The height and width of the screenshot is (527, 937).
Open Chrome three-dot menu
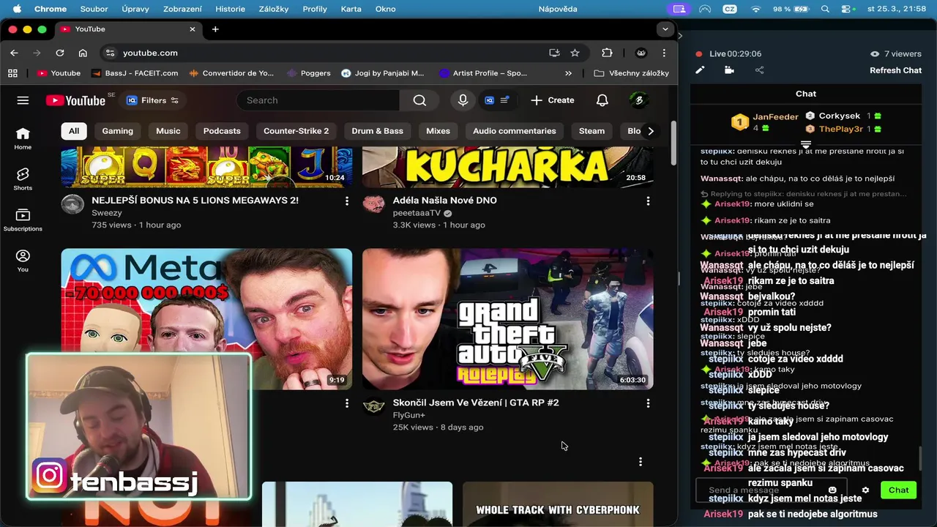tap(664, 53)
